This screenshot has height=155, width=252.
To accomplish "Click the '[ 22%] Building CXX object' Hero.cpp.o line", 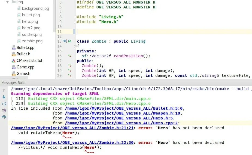I will pos(81,103).
